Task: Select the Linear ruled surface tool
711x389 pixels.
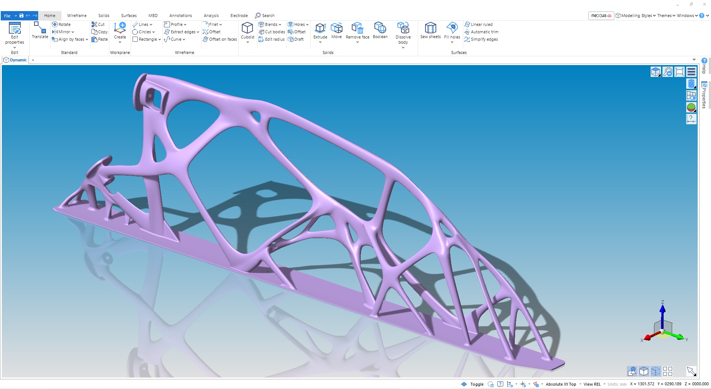Action: 478,24
